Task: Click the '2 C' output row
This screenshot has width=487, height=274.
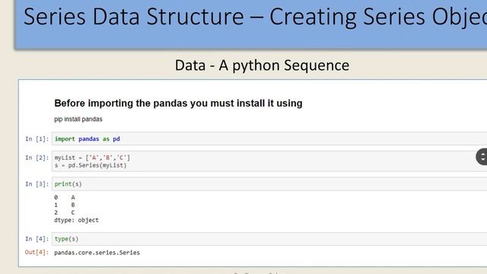Action: (x=65, y=212)
